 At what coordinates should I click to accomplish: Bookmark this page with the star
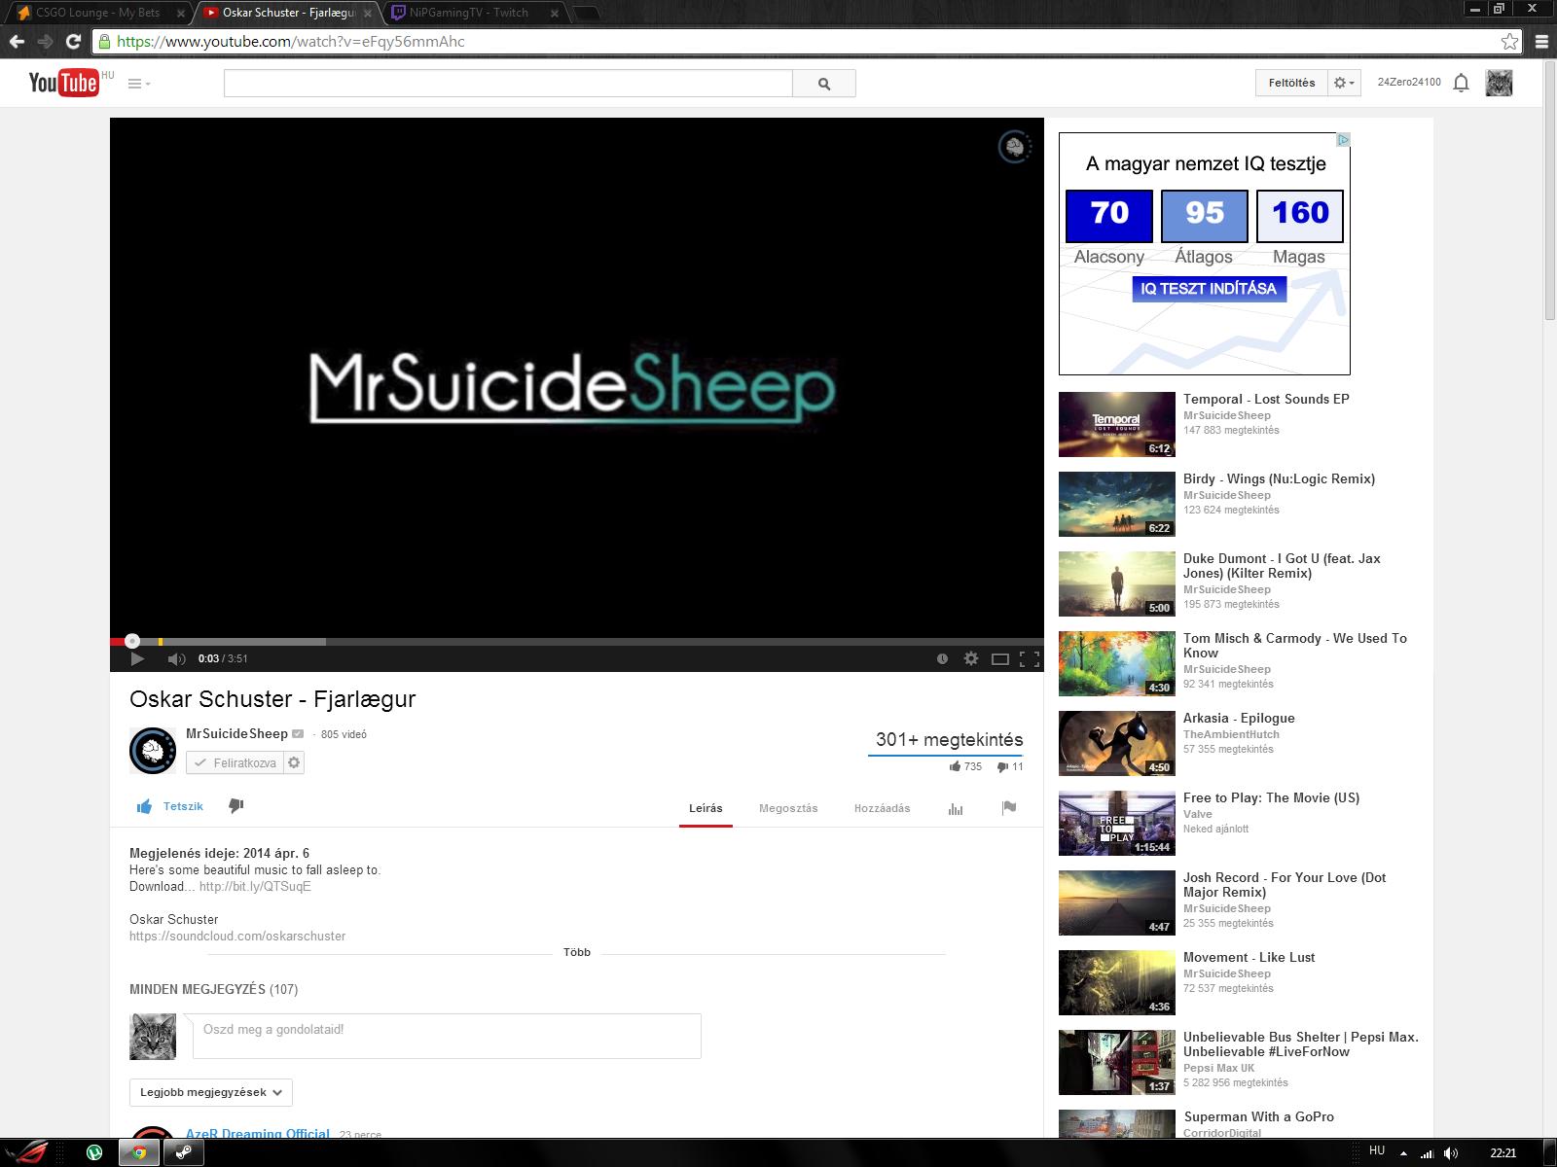1509,42
